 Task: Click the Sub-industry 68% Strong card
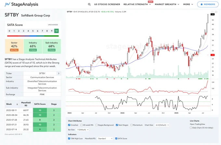[52, 46]
